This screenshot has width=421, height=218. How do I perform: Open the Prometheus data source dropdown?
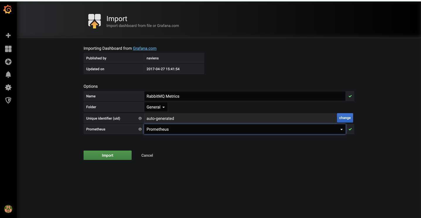(x=245, y=129)
